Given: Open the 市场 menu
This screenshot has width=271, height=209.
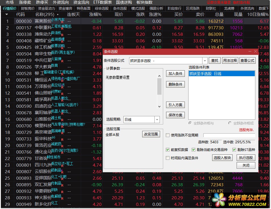Looking at the screenshot, I should pos(9,3).
